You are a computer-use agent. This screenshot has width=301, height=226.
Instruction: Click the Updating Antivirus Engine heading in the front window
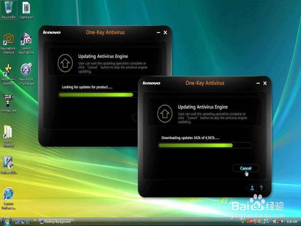(x=203, y=107)
